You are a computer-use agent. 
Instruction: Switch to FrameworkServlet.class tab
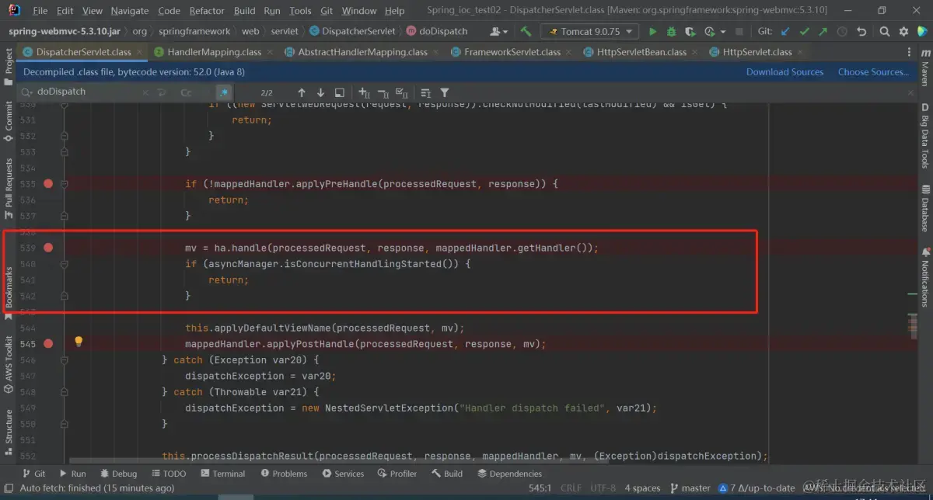512,52
